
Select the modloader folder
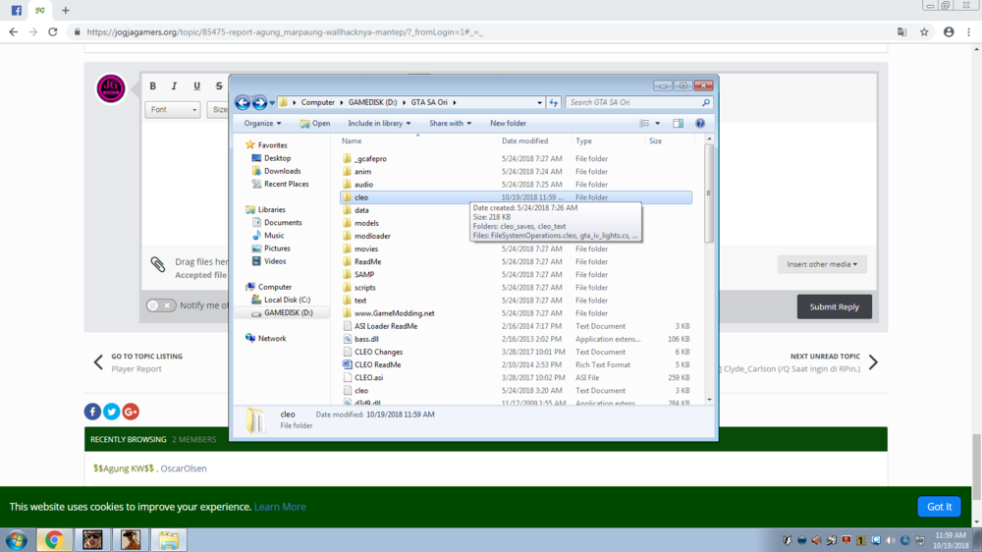pyautogui.click(x=372, y=236)
